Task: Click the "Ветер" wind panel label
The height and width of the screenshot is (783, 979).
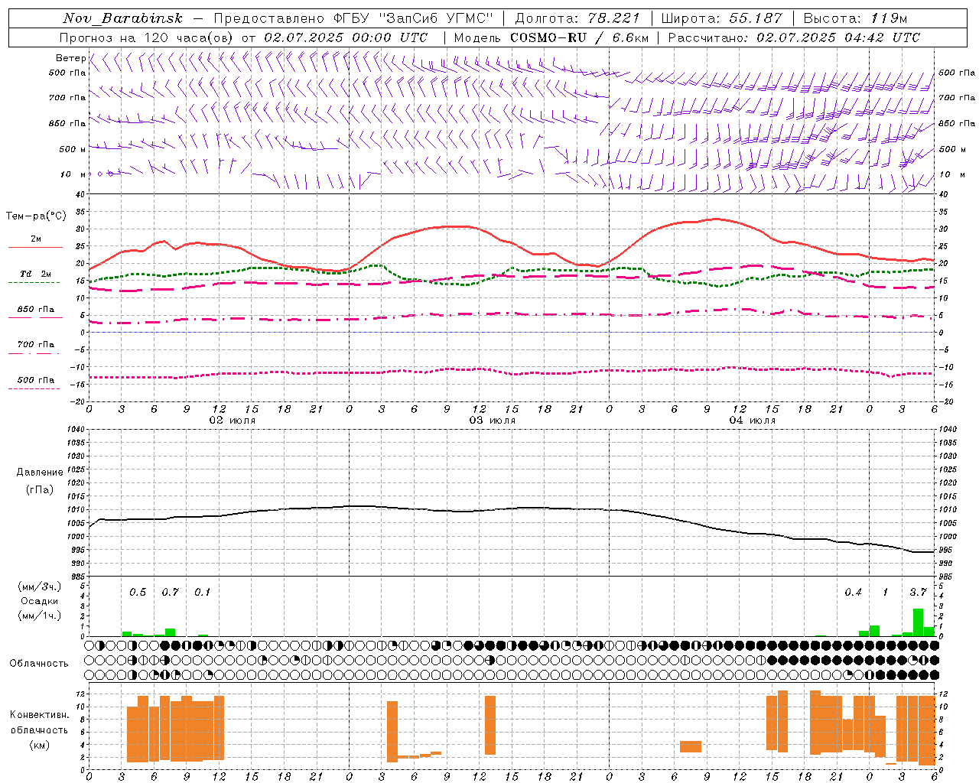Action: [70, 58]
